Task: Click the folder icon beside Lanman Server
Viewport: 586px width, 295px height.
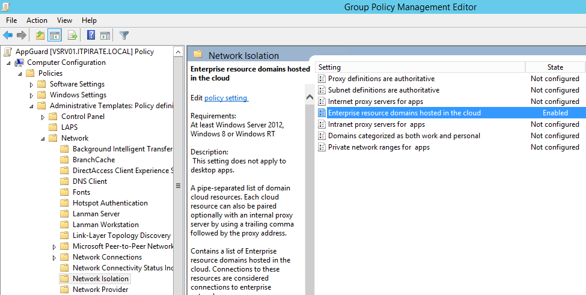Action: [x=65, y=214]
